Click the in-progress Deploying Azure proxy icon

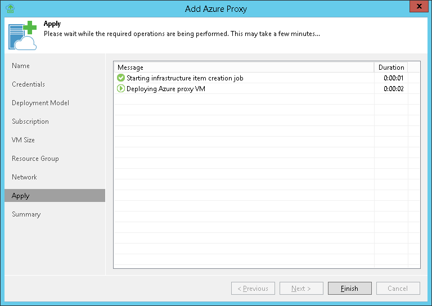120,89
